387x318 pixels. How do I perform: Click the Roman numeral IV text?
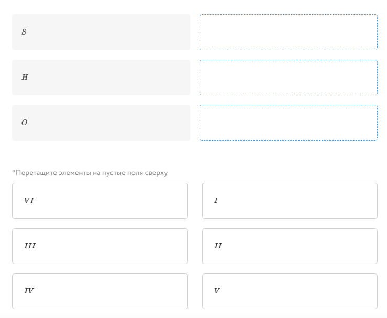29,291
